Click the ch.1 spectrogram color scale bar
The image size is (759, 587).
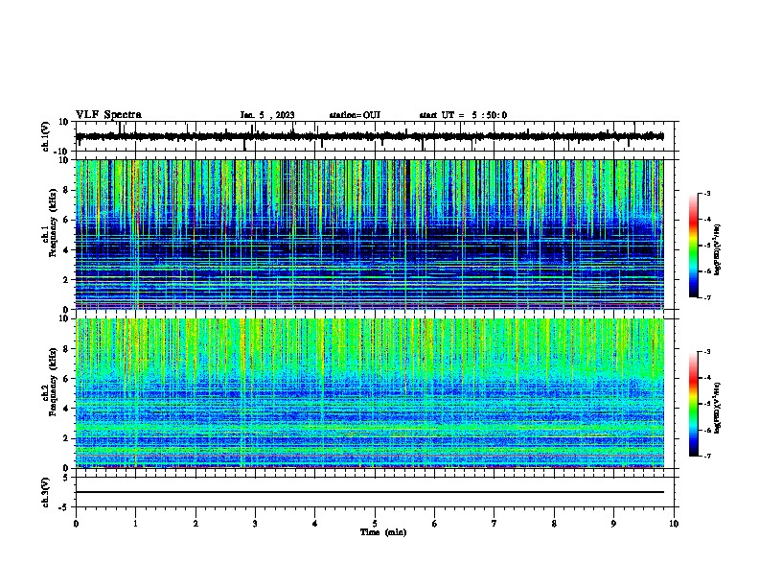694,246
